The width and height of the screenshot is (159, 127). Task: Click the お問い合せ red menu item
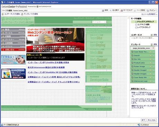pos(13,50)
